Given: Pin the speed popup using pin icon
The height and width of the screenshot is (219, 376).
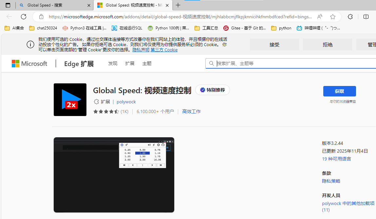Looking at the screenshot, I should (x=126, y=145).
